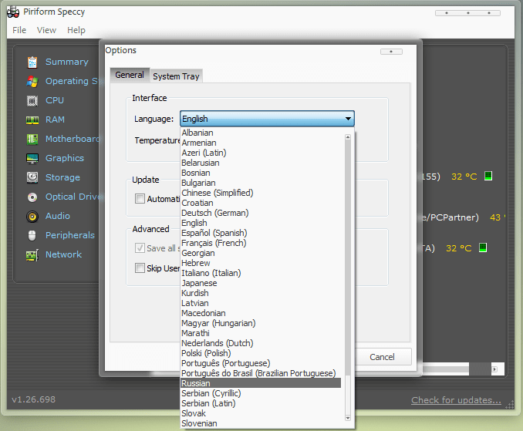Image resolution: width=523 pixels, height=431 pixels.
Task: Click Check for updates link
Action: point(456,400)
